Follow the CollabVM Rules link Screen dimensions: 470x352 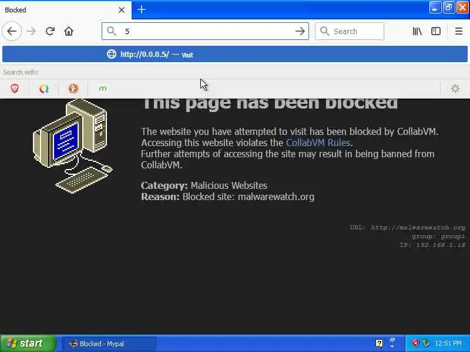click(x=318, y=143)
